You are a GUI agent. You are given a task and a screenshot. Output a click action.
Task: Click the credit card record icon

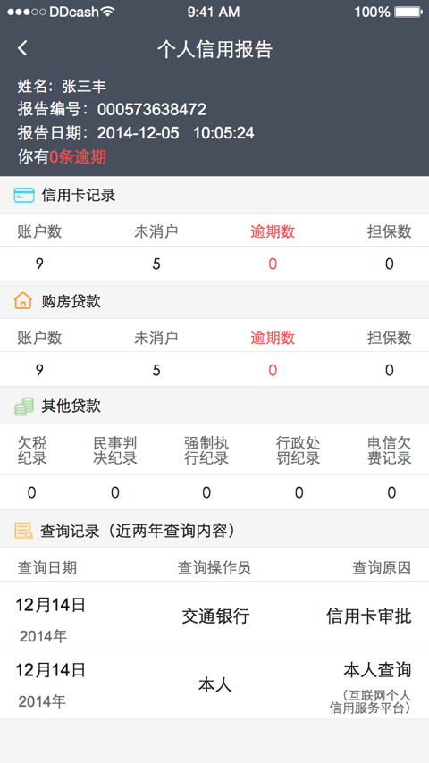point(24,195)
